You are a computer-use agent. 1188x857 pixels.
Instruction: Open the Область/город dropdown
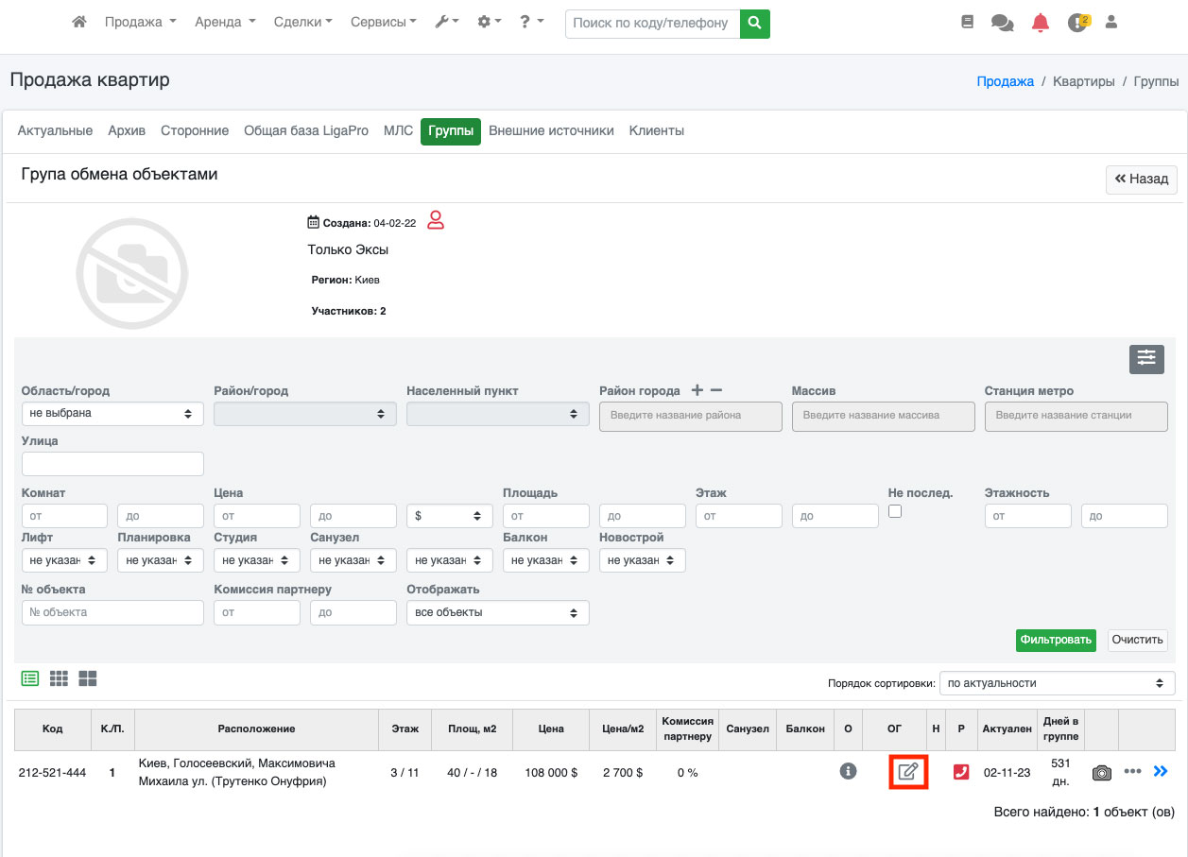(x=112, y=414)
